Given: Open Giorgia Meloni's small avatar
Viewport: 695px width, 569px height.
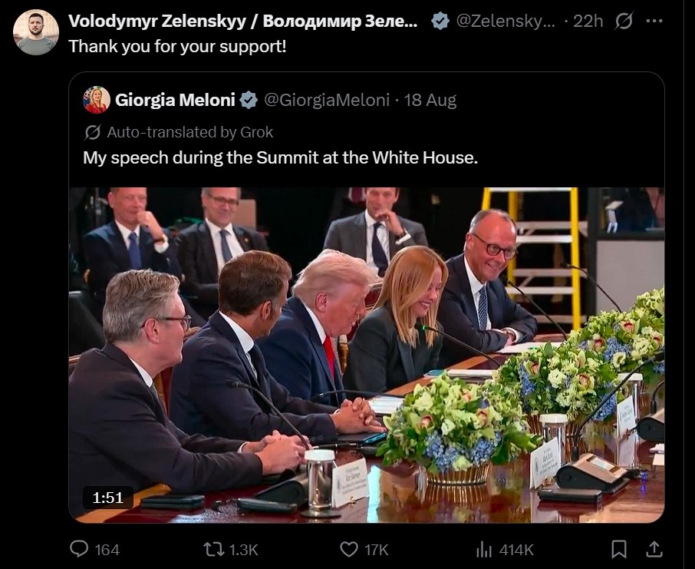Looking at the screenshot, I should (x=97, y=100).
